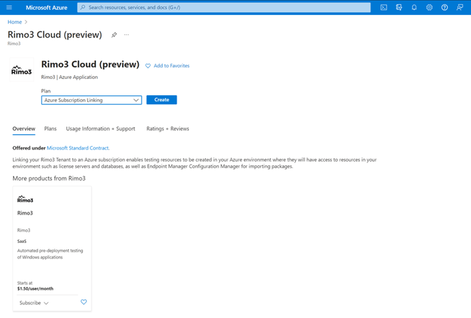This screenshot has height=318, width=471.
Task: Click the Rimo3 logo in the offer header
Action: click(x=22, y=70)
